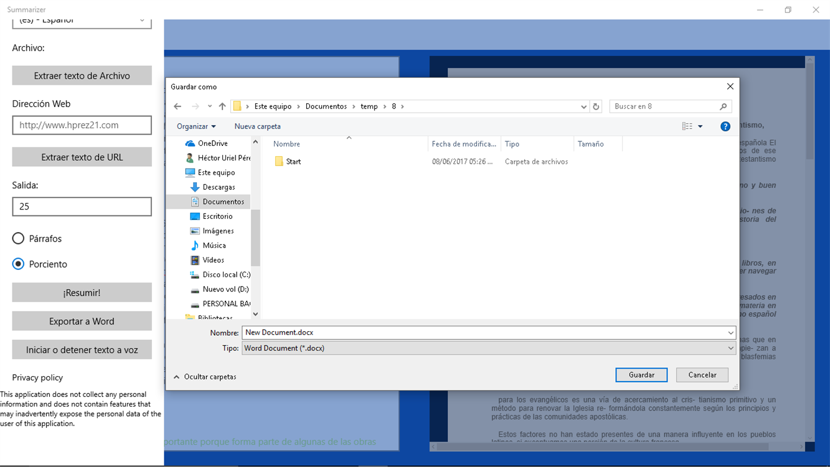Viewport: 830px width, 467px height.
Task: Select the Porciento radio button
Action: coord(17,263)
